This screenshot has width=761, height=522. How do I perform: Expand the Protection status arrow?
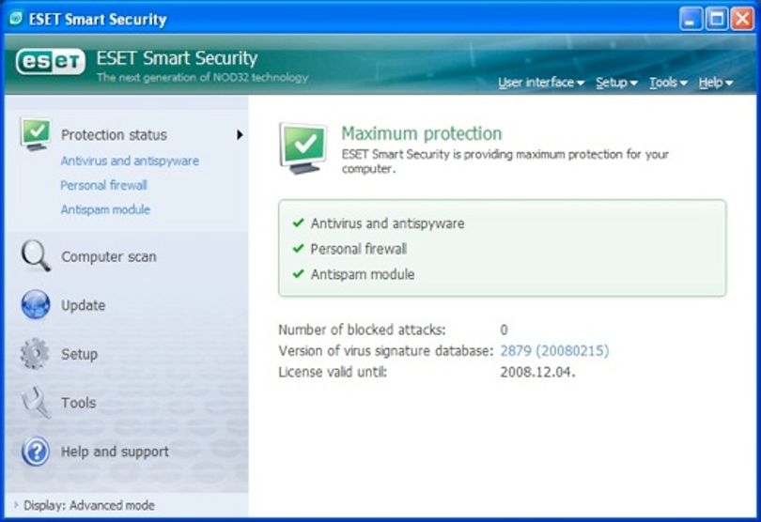[x=240, y=134]
